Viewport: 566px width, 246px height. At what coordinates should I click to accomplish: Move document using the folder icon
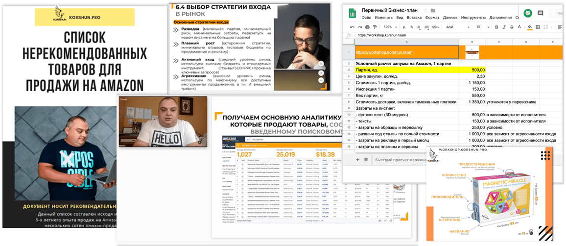433,10
